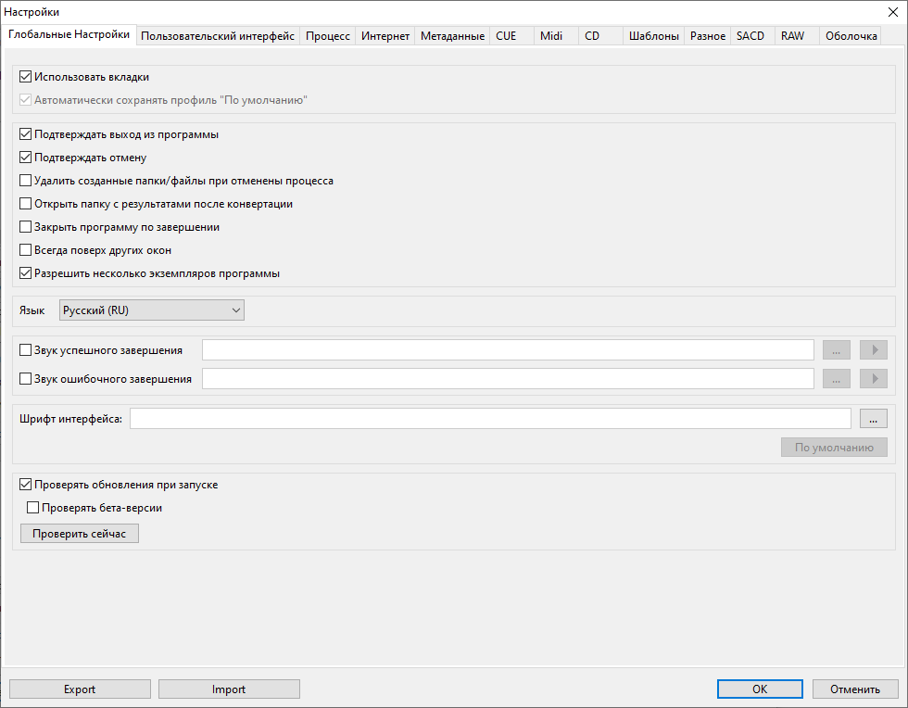Enable 'Всегда поверх других окон'
908x708 pixels.
pos(26,251)
